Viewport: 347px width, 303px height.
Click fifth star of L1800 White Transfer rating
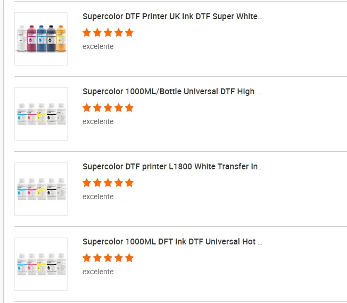(129, 183)
